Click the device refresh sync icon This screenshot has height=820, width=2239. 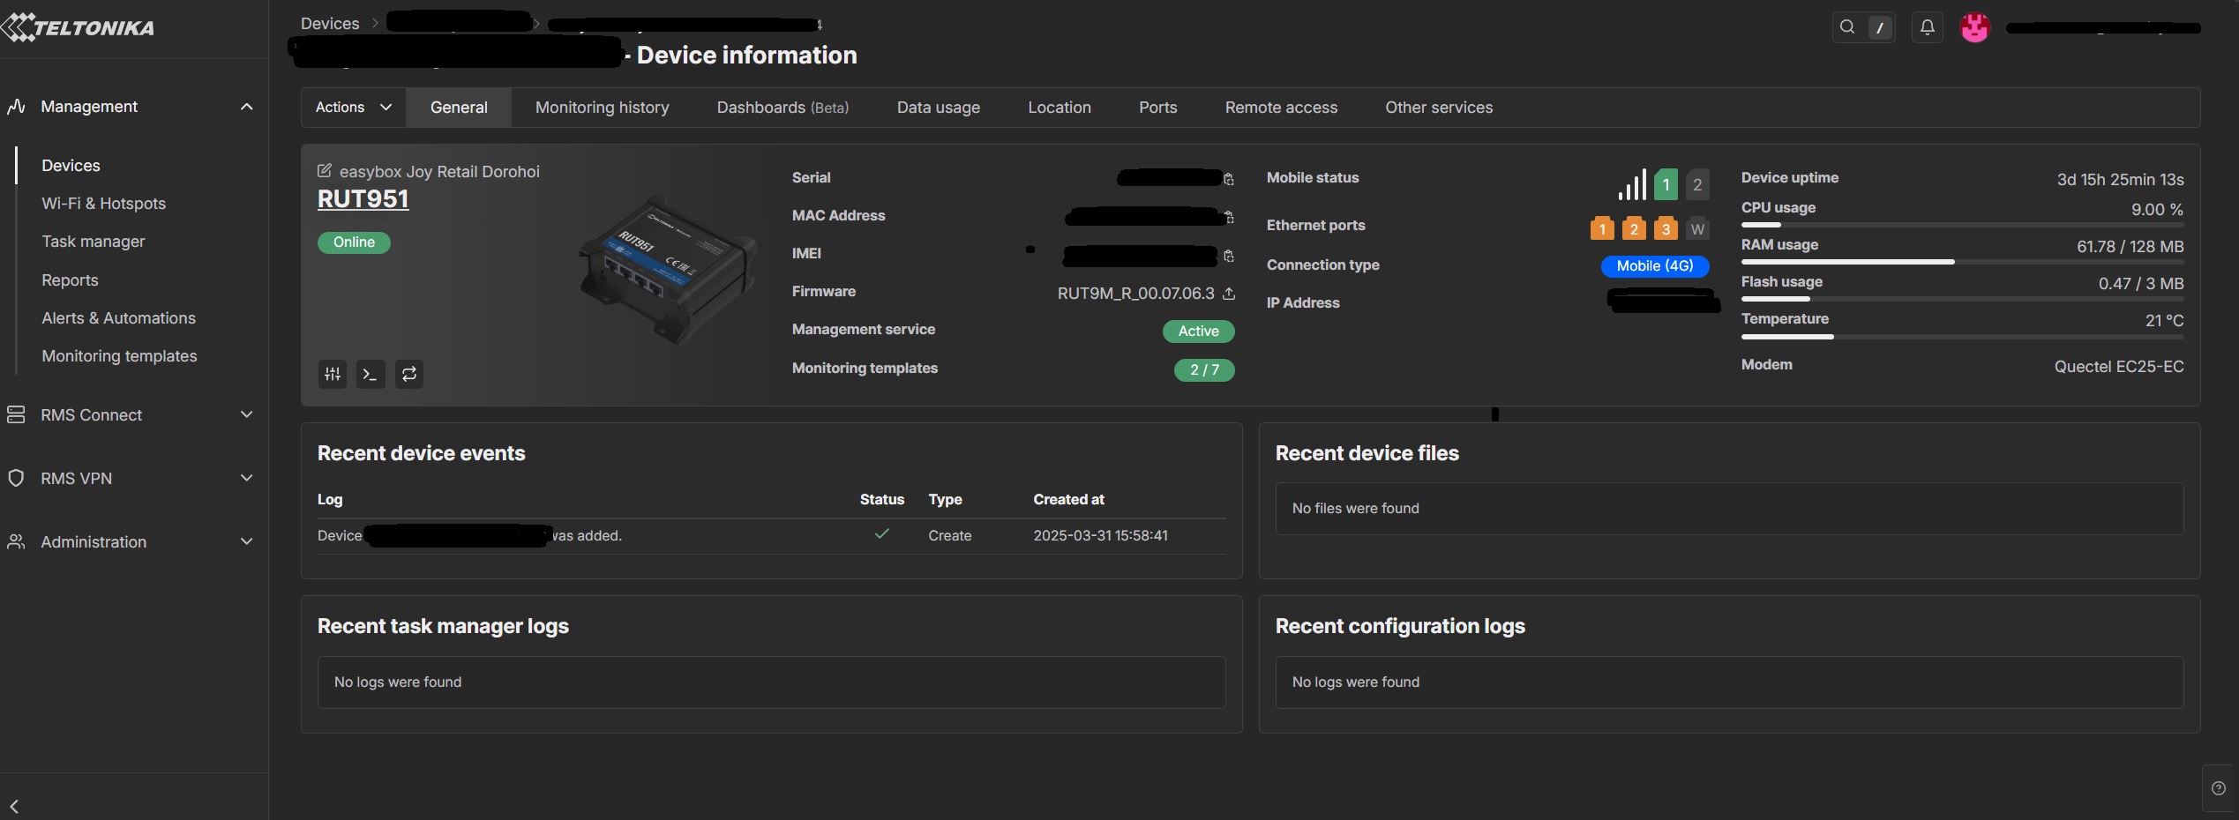click(409, 374)
